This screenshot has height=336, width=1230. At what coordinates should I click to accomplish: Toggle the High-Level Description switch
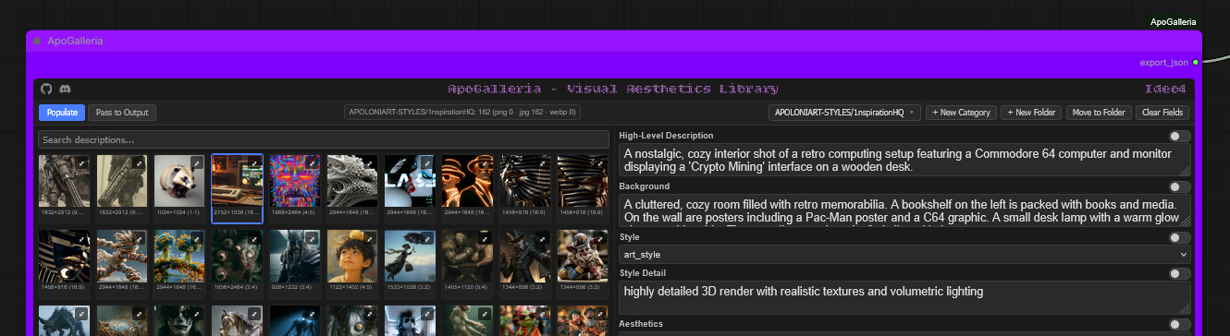[1179, 136]
